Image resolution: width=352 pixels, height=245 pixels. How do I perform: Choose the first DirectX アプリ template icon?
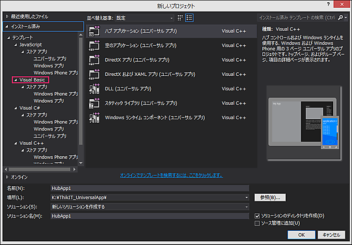click(x=94, y=59)
